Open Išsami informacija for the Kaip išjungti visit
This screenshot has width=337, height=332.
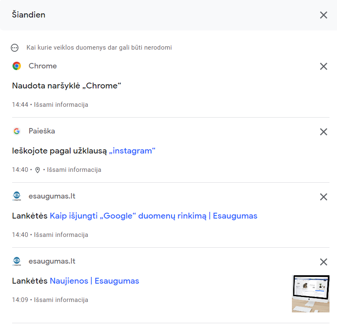point(61,235)
